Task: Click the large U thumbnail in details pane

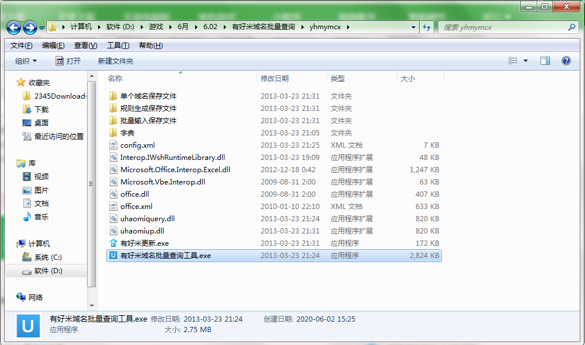Action: [x=28, y=326]
